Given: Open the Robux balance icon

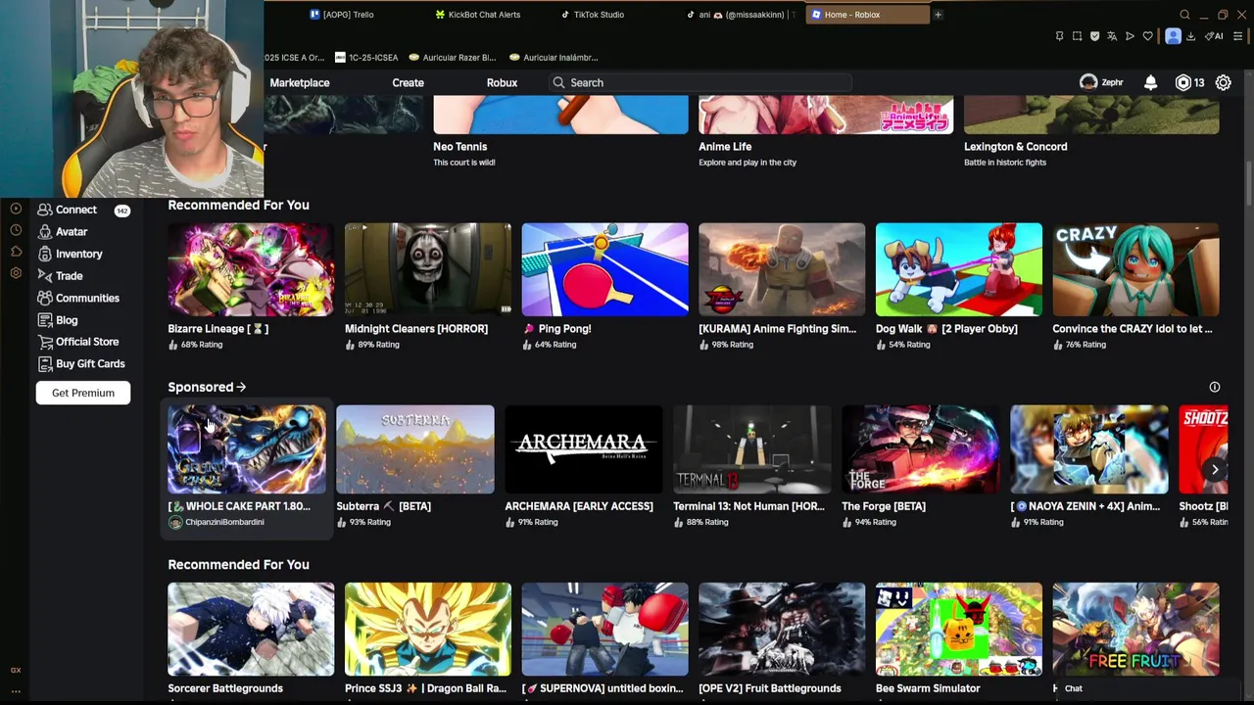Looking at the screenshot, I should point(1183,83).
